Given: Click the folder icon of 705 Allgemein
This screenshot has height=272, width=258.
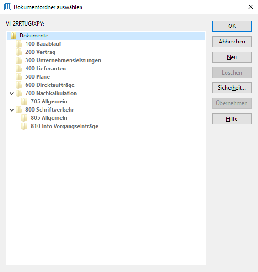Looking at the screenshot, I should (25, 101).
